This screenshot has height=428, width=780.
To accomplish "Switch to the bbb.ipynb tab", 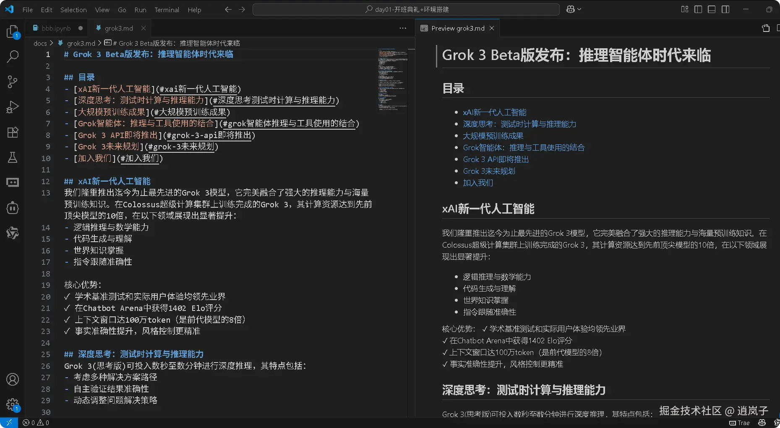I will point(56,28).
